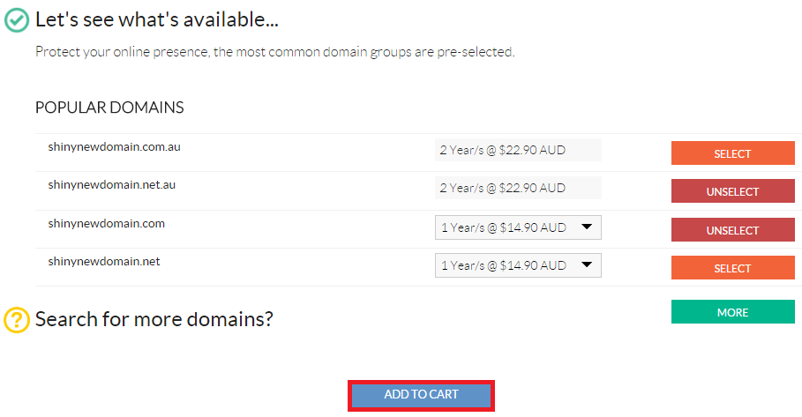Click the "Protect your online presence" description text
This screenshot has height=417, width=802.
(274, 52)
